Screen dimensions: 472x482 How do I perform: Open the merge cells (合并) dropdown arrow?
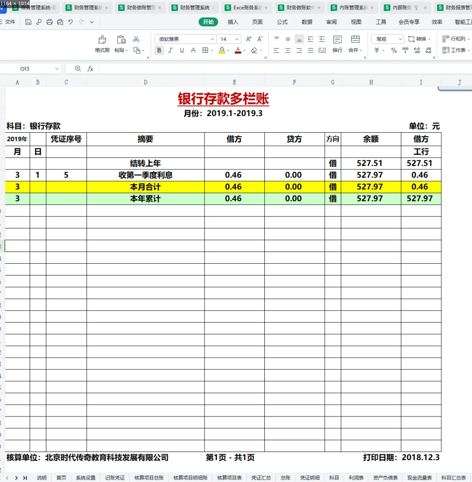pos(361,50)
